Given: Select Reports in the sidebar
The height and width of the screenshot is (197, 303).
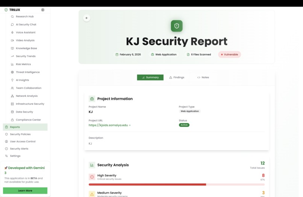Looking at the screenshot, I should (25, 127).
